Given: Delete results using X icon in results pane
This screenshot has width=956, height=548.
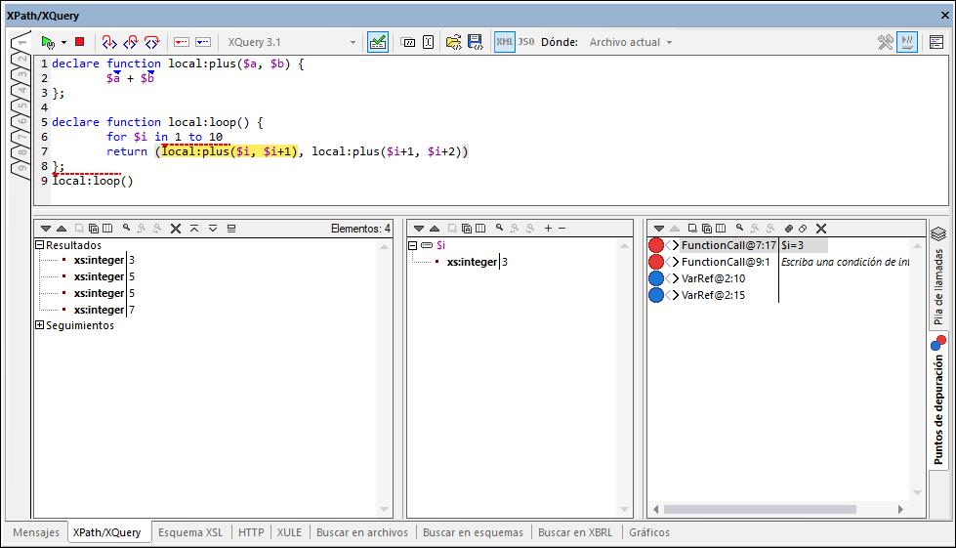Looking at the screenshot, I should point(176,228).
